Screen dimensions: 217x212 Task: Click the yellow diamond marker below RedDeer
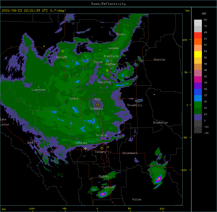tap(107, 71)
